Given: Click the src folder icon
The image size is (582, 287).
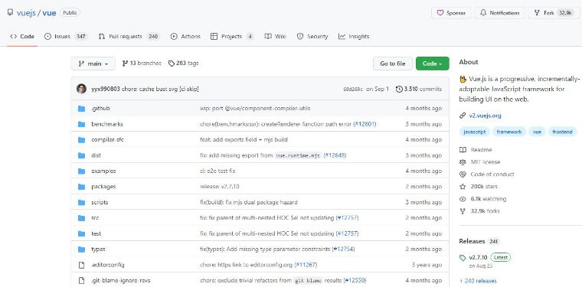Looking at the screenshot, I should (x=82, y=218).
